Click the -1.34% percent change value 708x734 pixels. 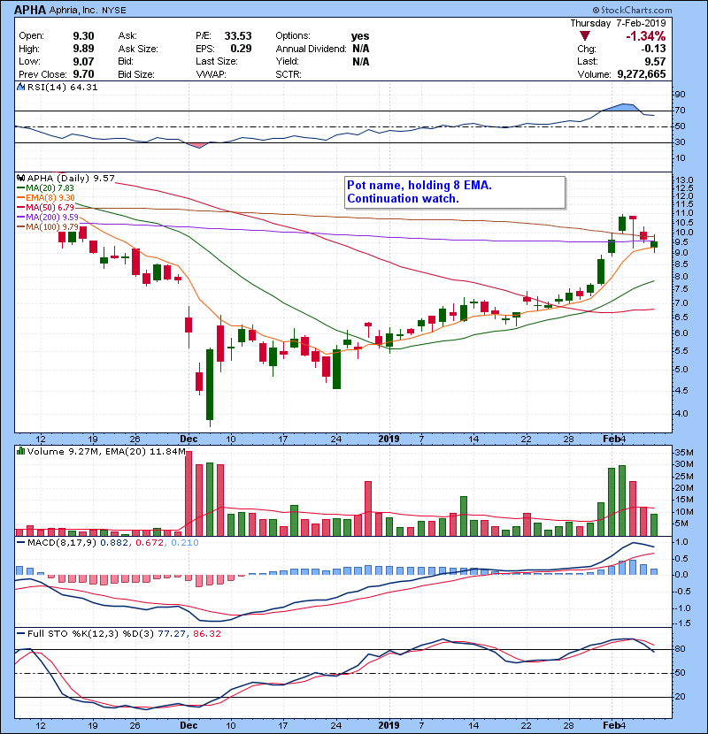[646, 36]
